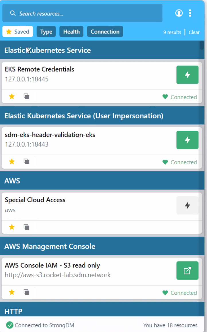Click the EKS Remote Credentials Connected status
Image resolution: width=207 pixels, height=332 pixels.
click(x=180, y=97)
